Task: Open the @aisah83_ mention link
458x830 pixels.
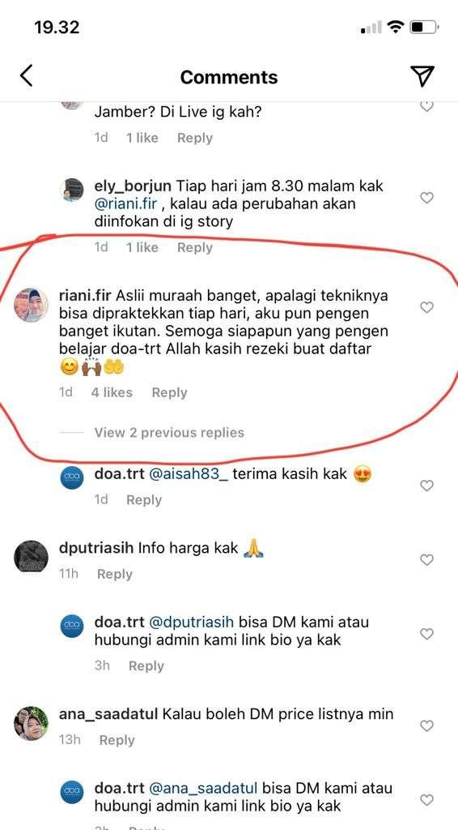Action: click(189, 474)
